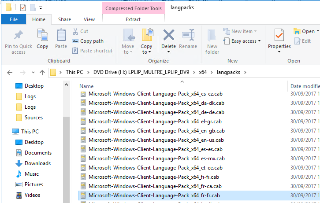Click the navigation pane scrollbar thumb
Viewport: 320px width, 203px height.
pyautogui.click(x=66, y=159)
